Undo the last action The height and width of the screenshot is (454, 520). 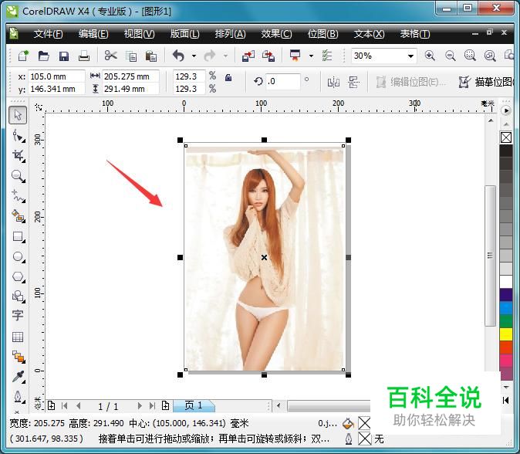pos(179,56)
